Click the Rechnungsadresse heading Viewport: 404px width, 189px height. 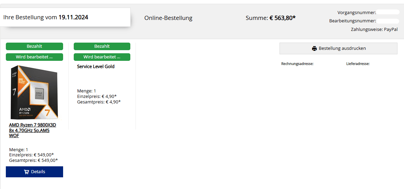coord(297,64)
